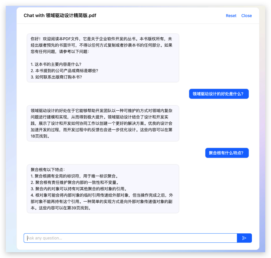The width and height of the screenshot is (271, 258).
Task: Click line '3. 聚合内的对象可以持有对其他聚合的根对象的引用'
Action: tap(79, 189)
